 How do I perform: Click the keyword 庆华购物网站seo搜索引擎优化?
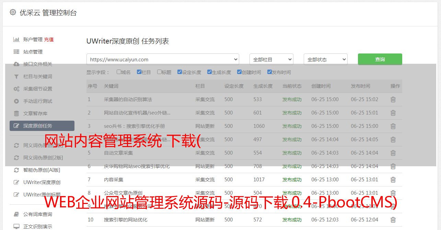(137, 166)
